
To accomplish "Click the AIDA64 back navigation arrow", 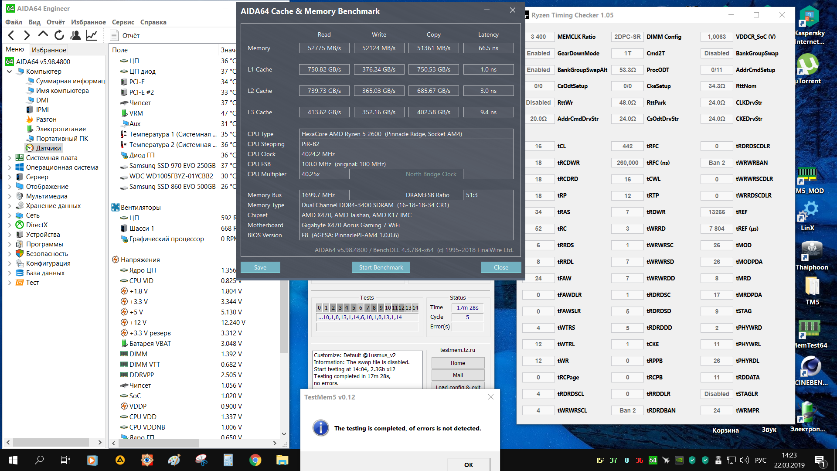I will coord(12,35).
